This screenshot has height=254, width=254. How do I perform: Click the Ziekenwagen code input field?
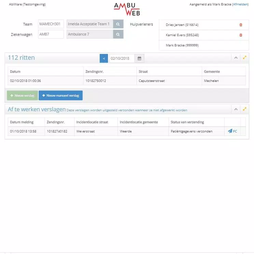tap(51, 34)
